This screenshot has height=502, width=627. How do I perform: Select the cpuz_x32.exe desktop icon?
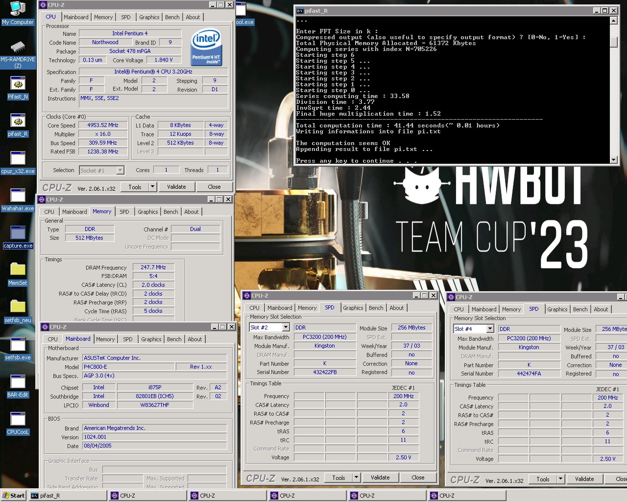18,163
